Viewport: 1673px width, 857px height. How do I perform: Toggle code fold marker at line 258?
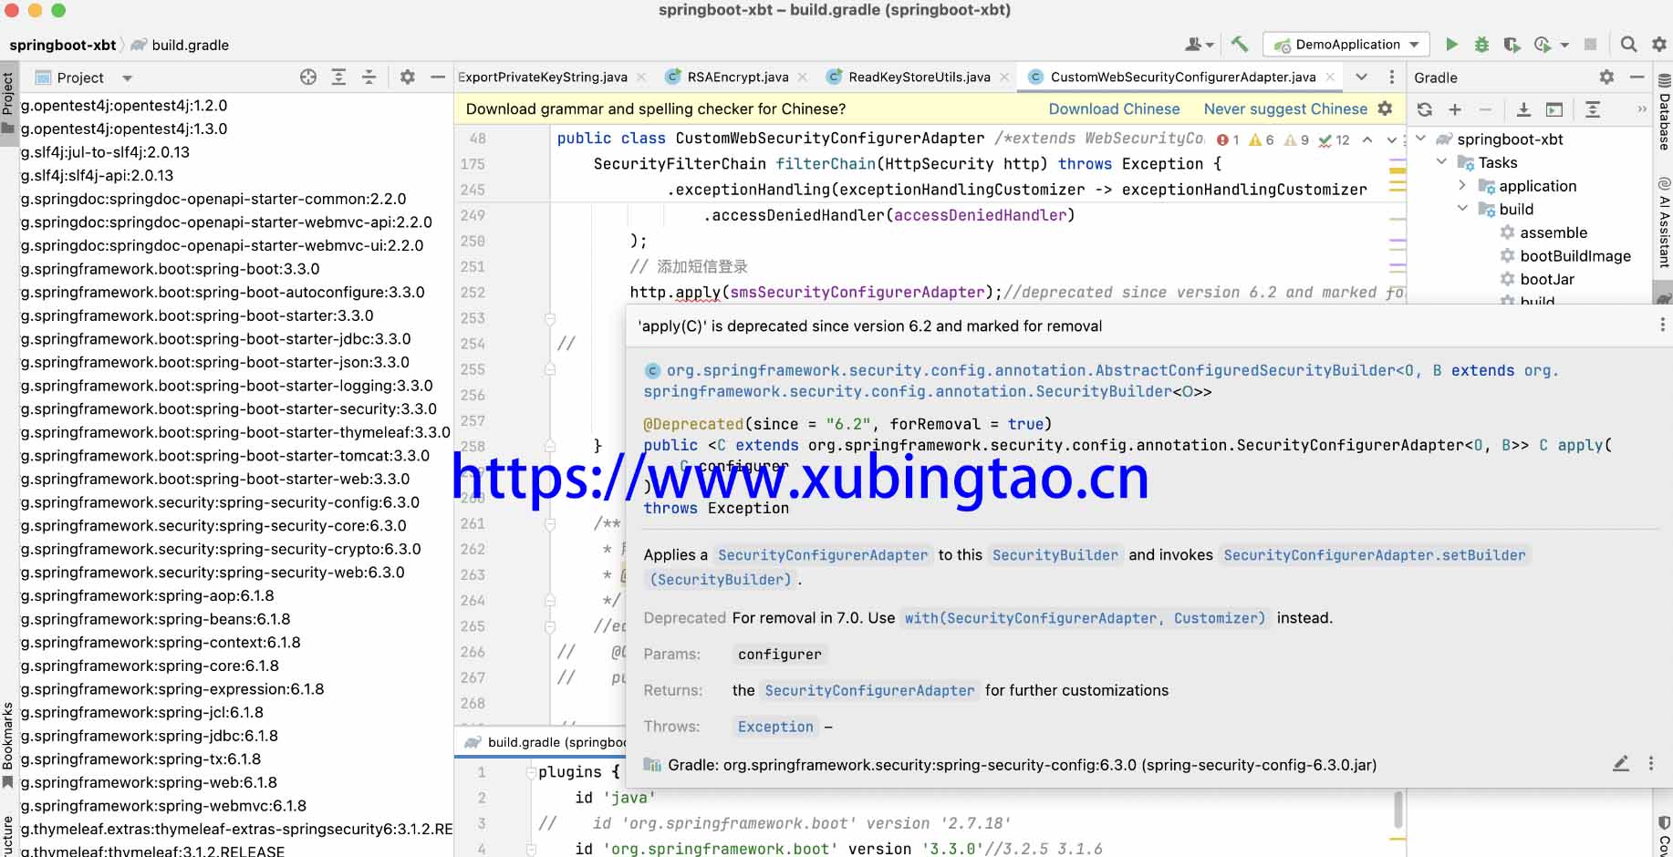(x=550, y=446)
